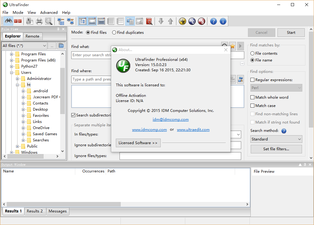Expand the Program Files tree node
The width and height of the screenshot is (314, 225).
12,54
